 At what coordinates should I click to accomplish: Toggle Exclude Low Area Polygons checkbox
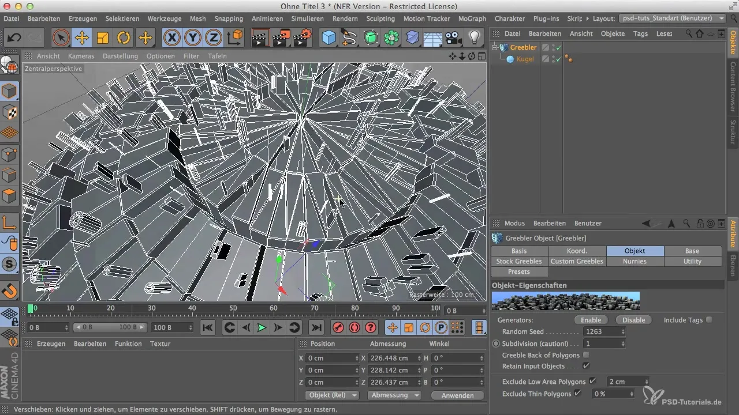tap(592, 381)
